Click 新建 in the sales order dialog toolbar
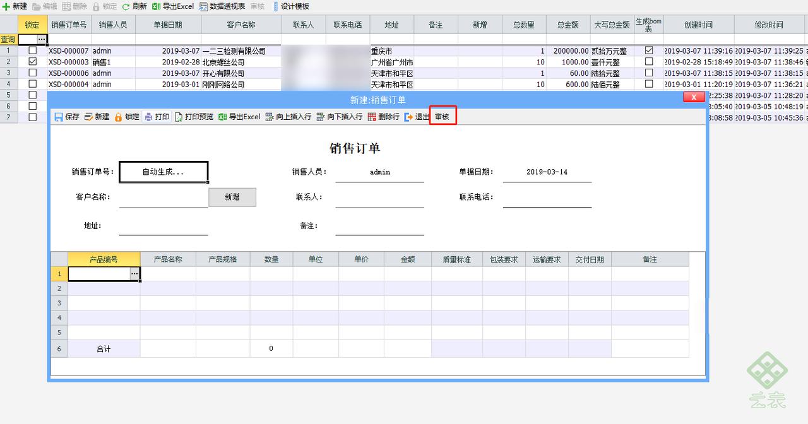This screenshot has height=424, width=808. (97, 117)
